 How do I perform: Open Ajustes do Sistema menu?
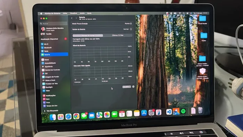pyautogui.click(x=52, y=14)
